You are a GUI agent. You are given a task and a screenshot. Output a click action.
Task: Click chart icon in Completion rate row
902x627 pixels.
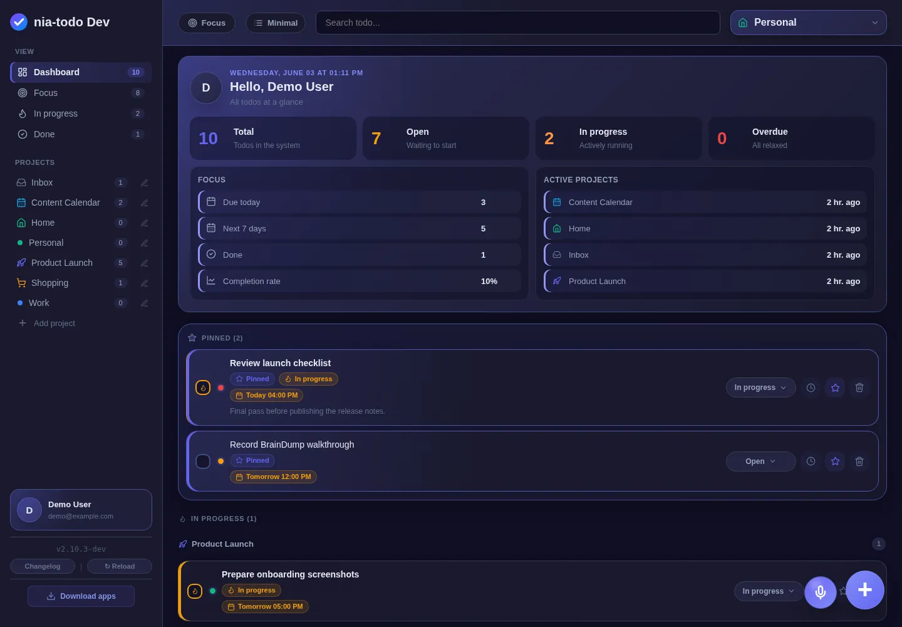pos(211,281)
